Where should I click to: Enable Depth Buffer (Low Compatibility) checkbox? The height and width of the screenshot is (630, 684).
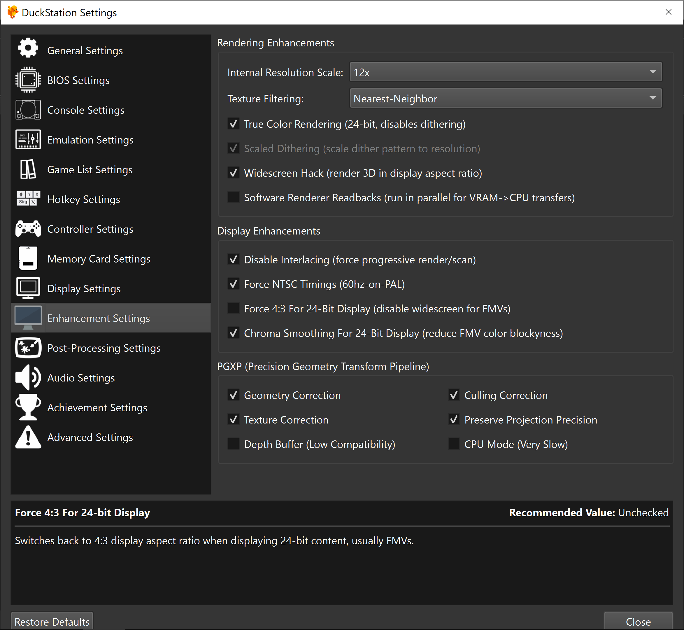pos(234,444)
